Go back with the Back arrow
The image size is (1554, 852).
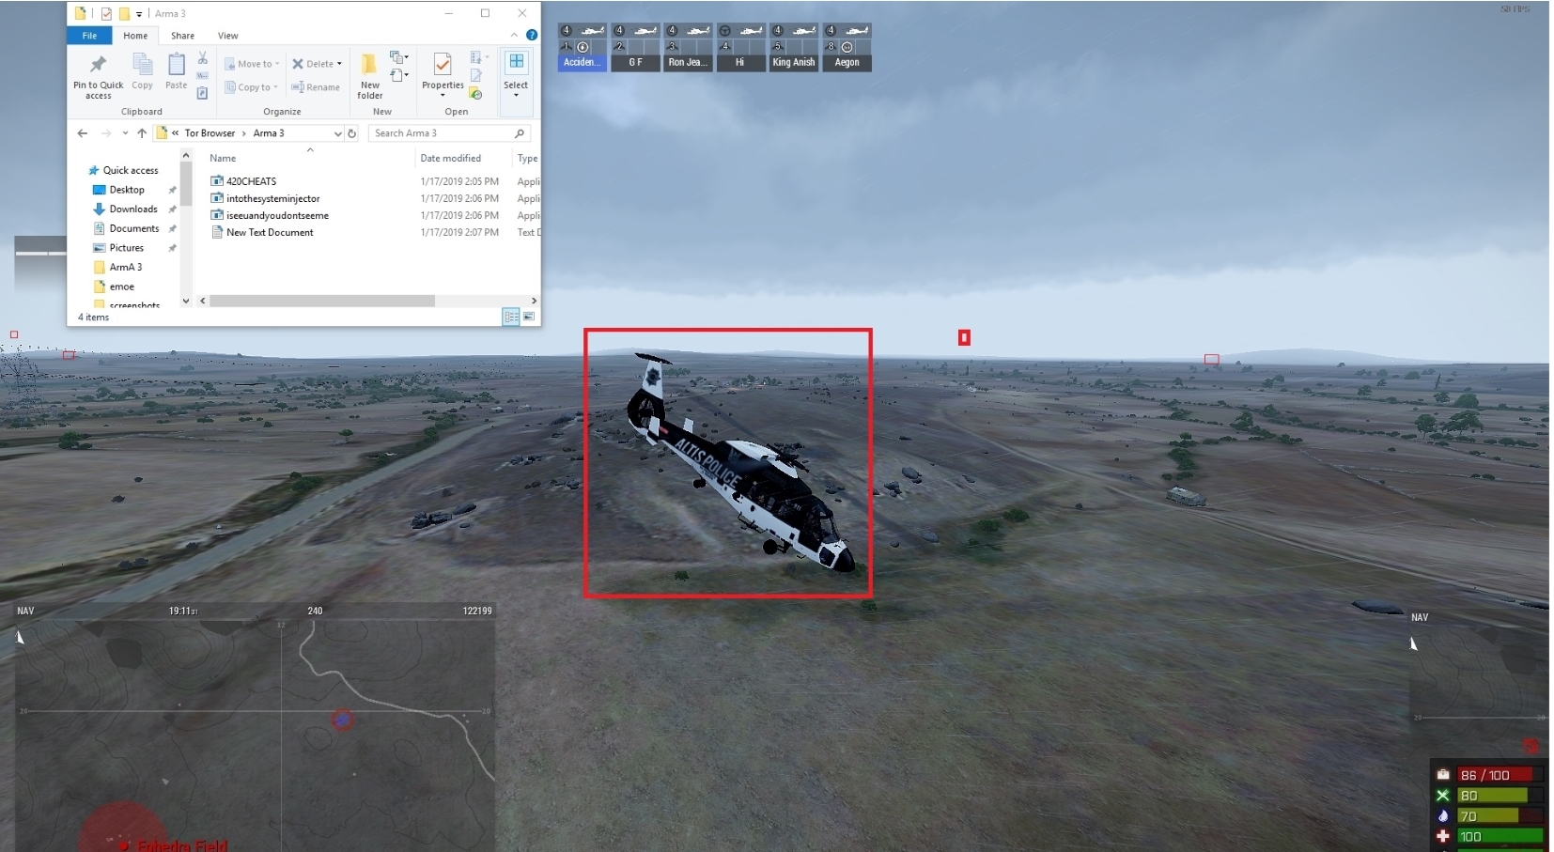83,133
